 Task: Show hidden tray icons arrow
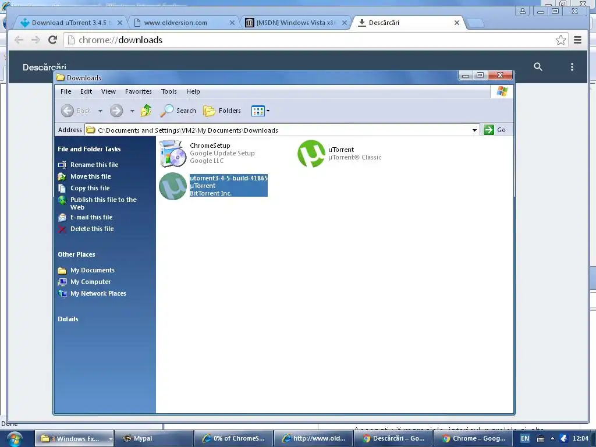[x=553, y=438]
